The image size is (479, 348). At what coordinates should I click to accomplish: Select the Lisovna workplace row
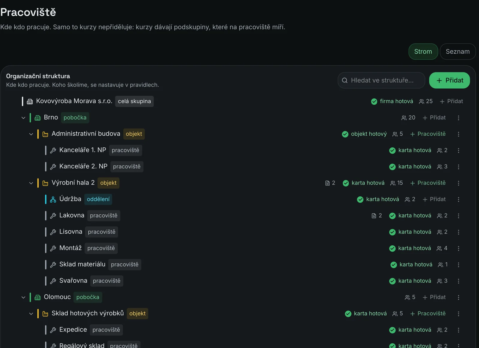238,232
